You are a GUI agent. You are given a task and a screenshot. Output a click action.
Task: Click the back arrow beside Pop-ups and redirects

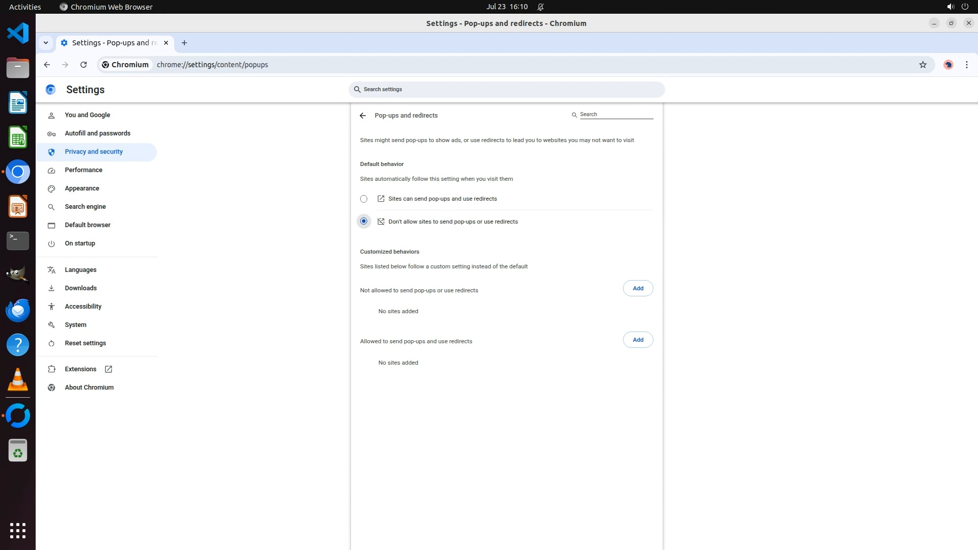363,116
